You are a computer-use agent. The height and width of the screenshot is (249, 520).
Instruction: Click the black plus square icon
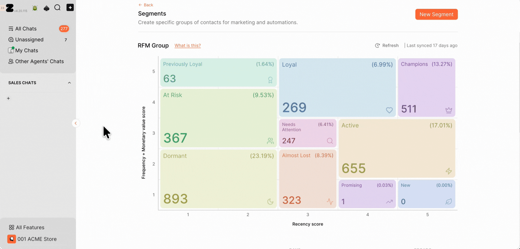[70, 7]
